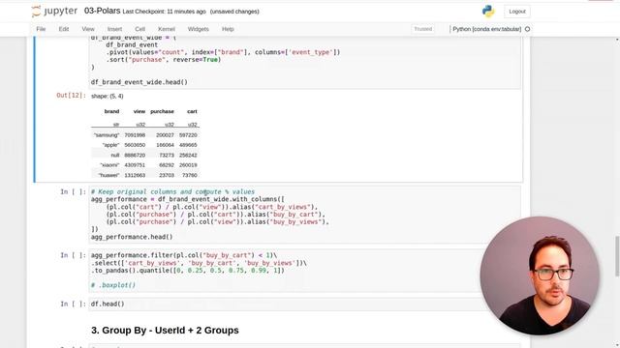Viewport: 620px width, 348px height.
Task: Click the '3. Group By - UserId + 2 Groups' heading
Action: pyautogui.click(x=165, y=331)
